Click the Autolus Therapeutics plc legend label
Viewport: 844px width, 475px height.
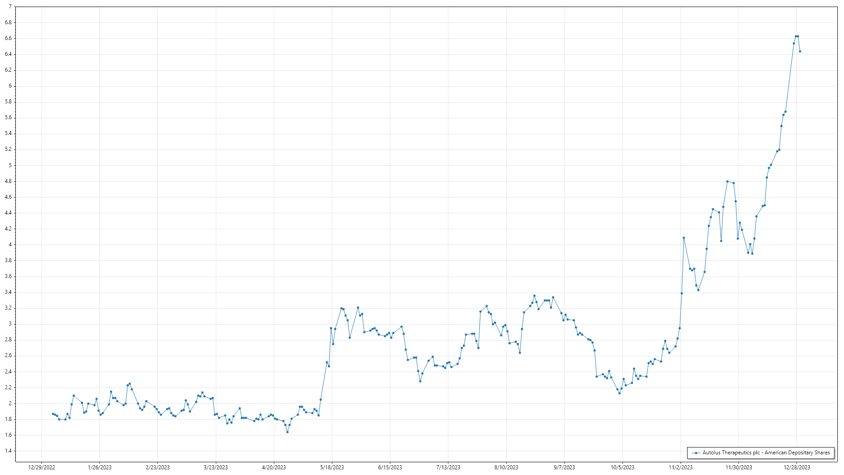[x=766, y=453]
